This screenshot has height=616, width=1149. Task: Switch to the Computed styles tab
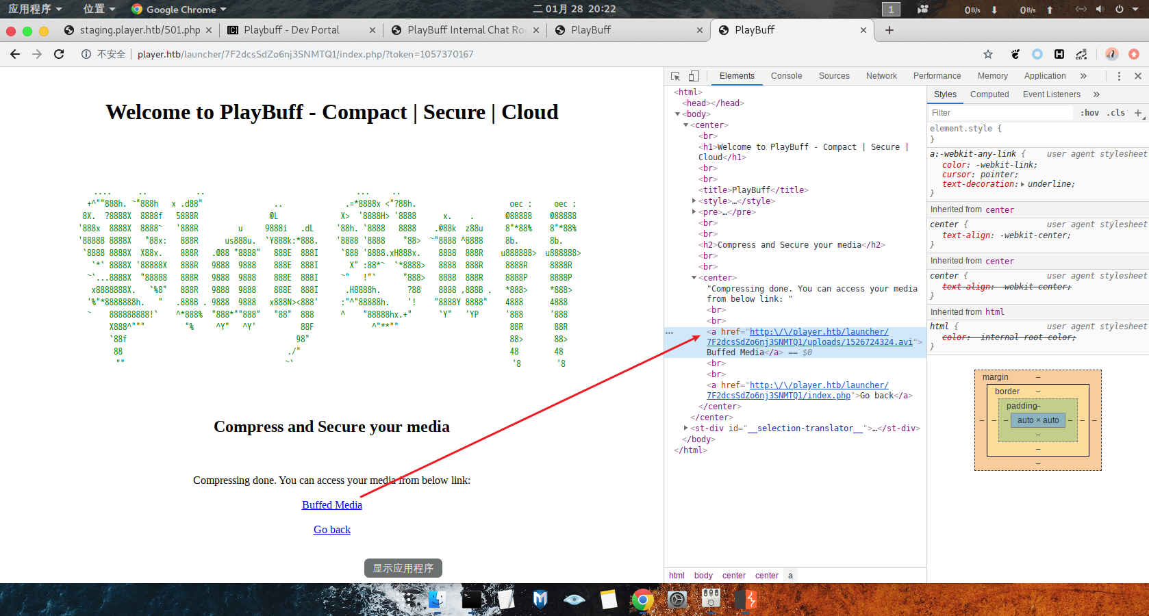989,94
